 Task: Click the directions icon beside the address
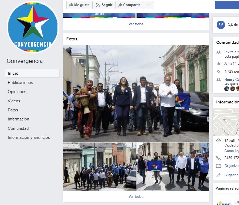[x=219, y=141]
